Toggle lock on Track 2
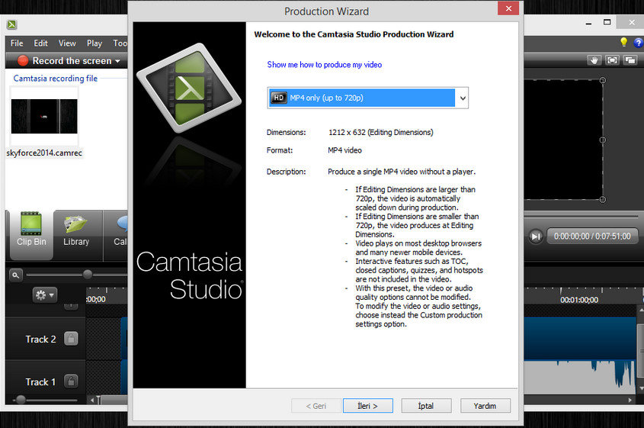This screenshot has height=428, width=644. click(x=71, y=339)
